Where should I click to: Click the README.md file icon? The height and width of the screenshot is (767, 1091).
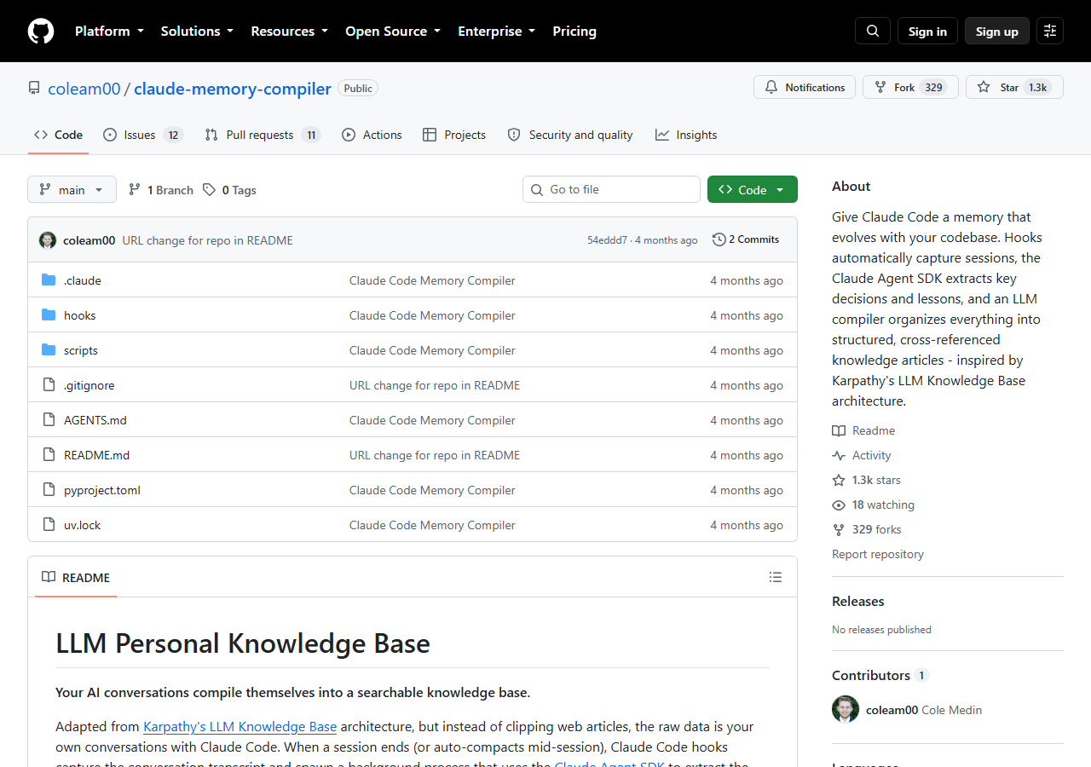pos(49,455)
